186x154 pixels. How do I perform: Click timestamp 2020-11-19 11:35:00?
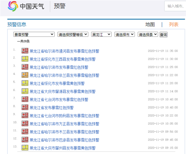(163, 51)
